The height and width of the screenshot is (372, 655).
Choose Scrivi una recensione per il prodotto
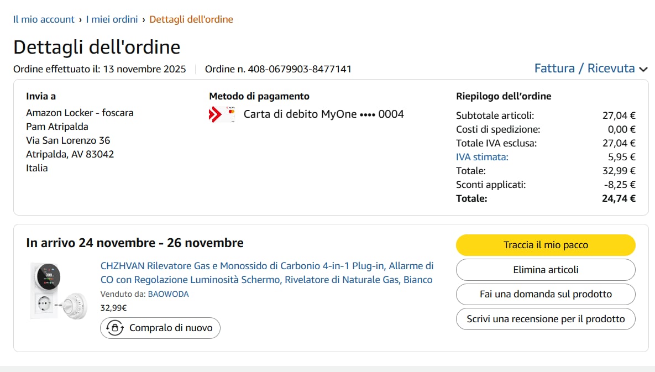point(546,319)
